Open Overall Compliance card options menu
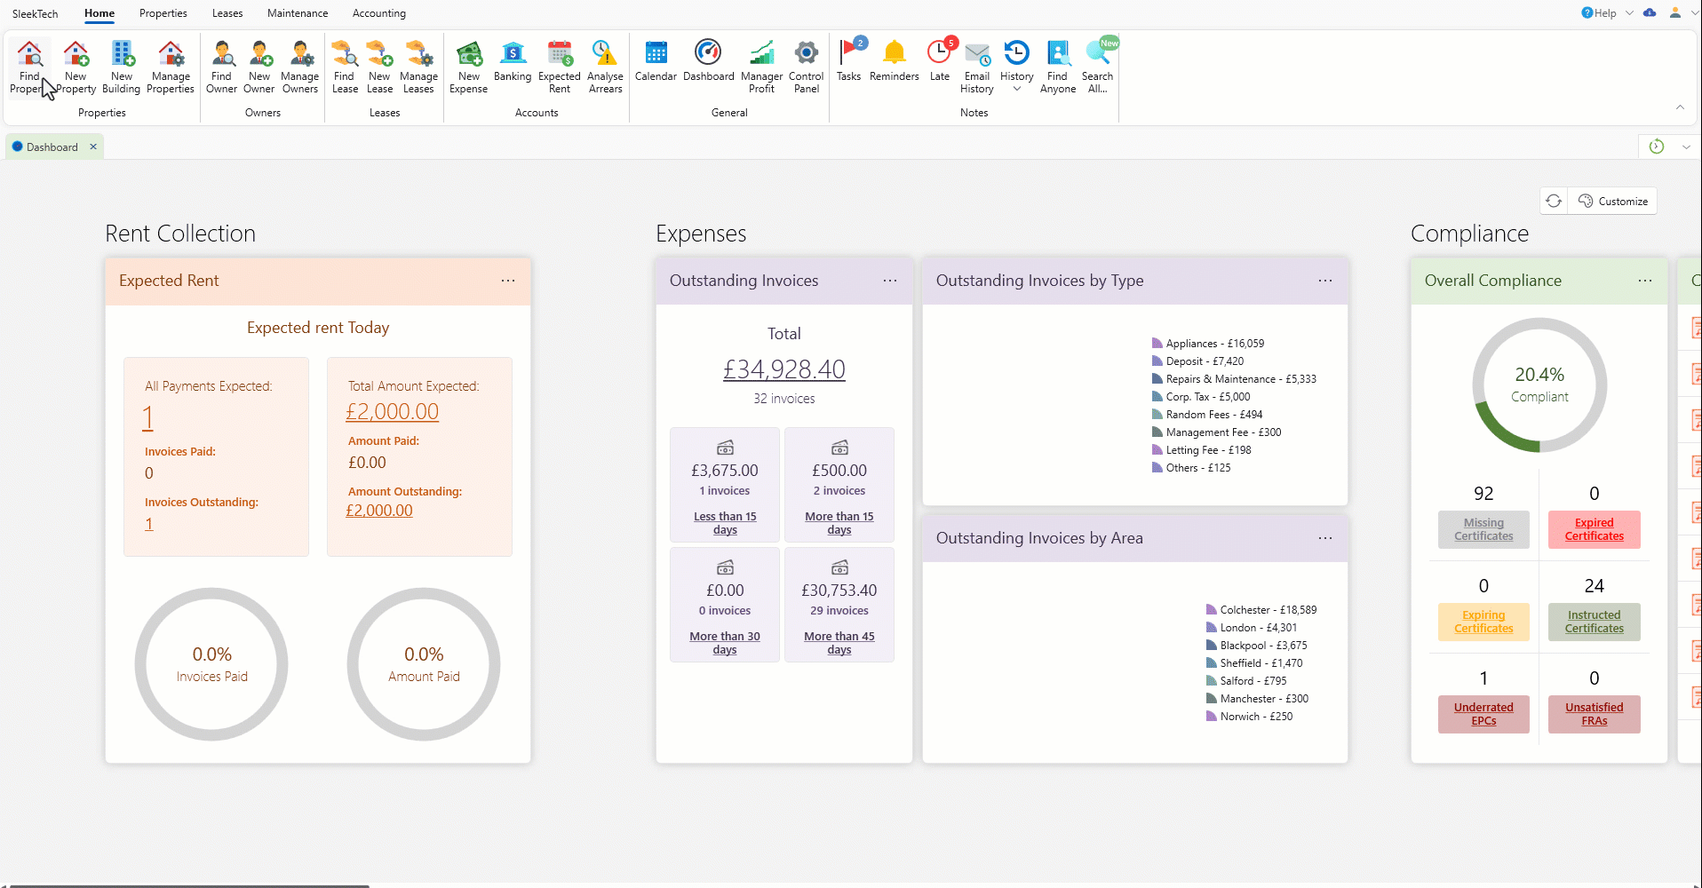Viewport: 1702px width, 888px height. tap(1645, 281)
